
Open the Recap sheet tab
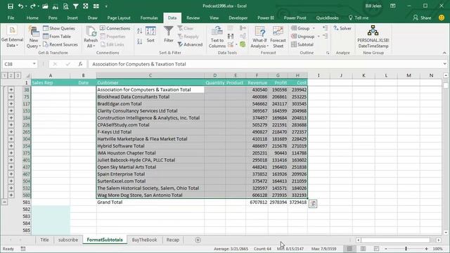point(173,240)
